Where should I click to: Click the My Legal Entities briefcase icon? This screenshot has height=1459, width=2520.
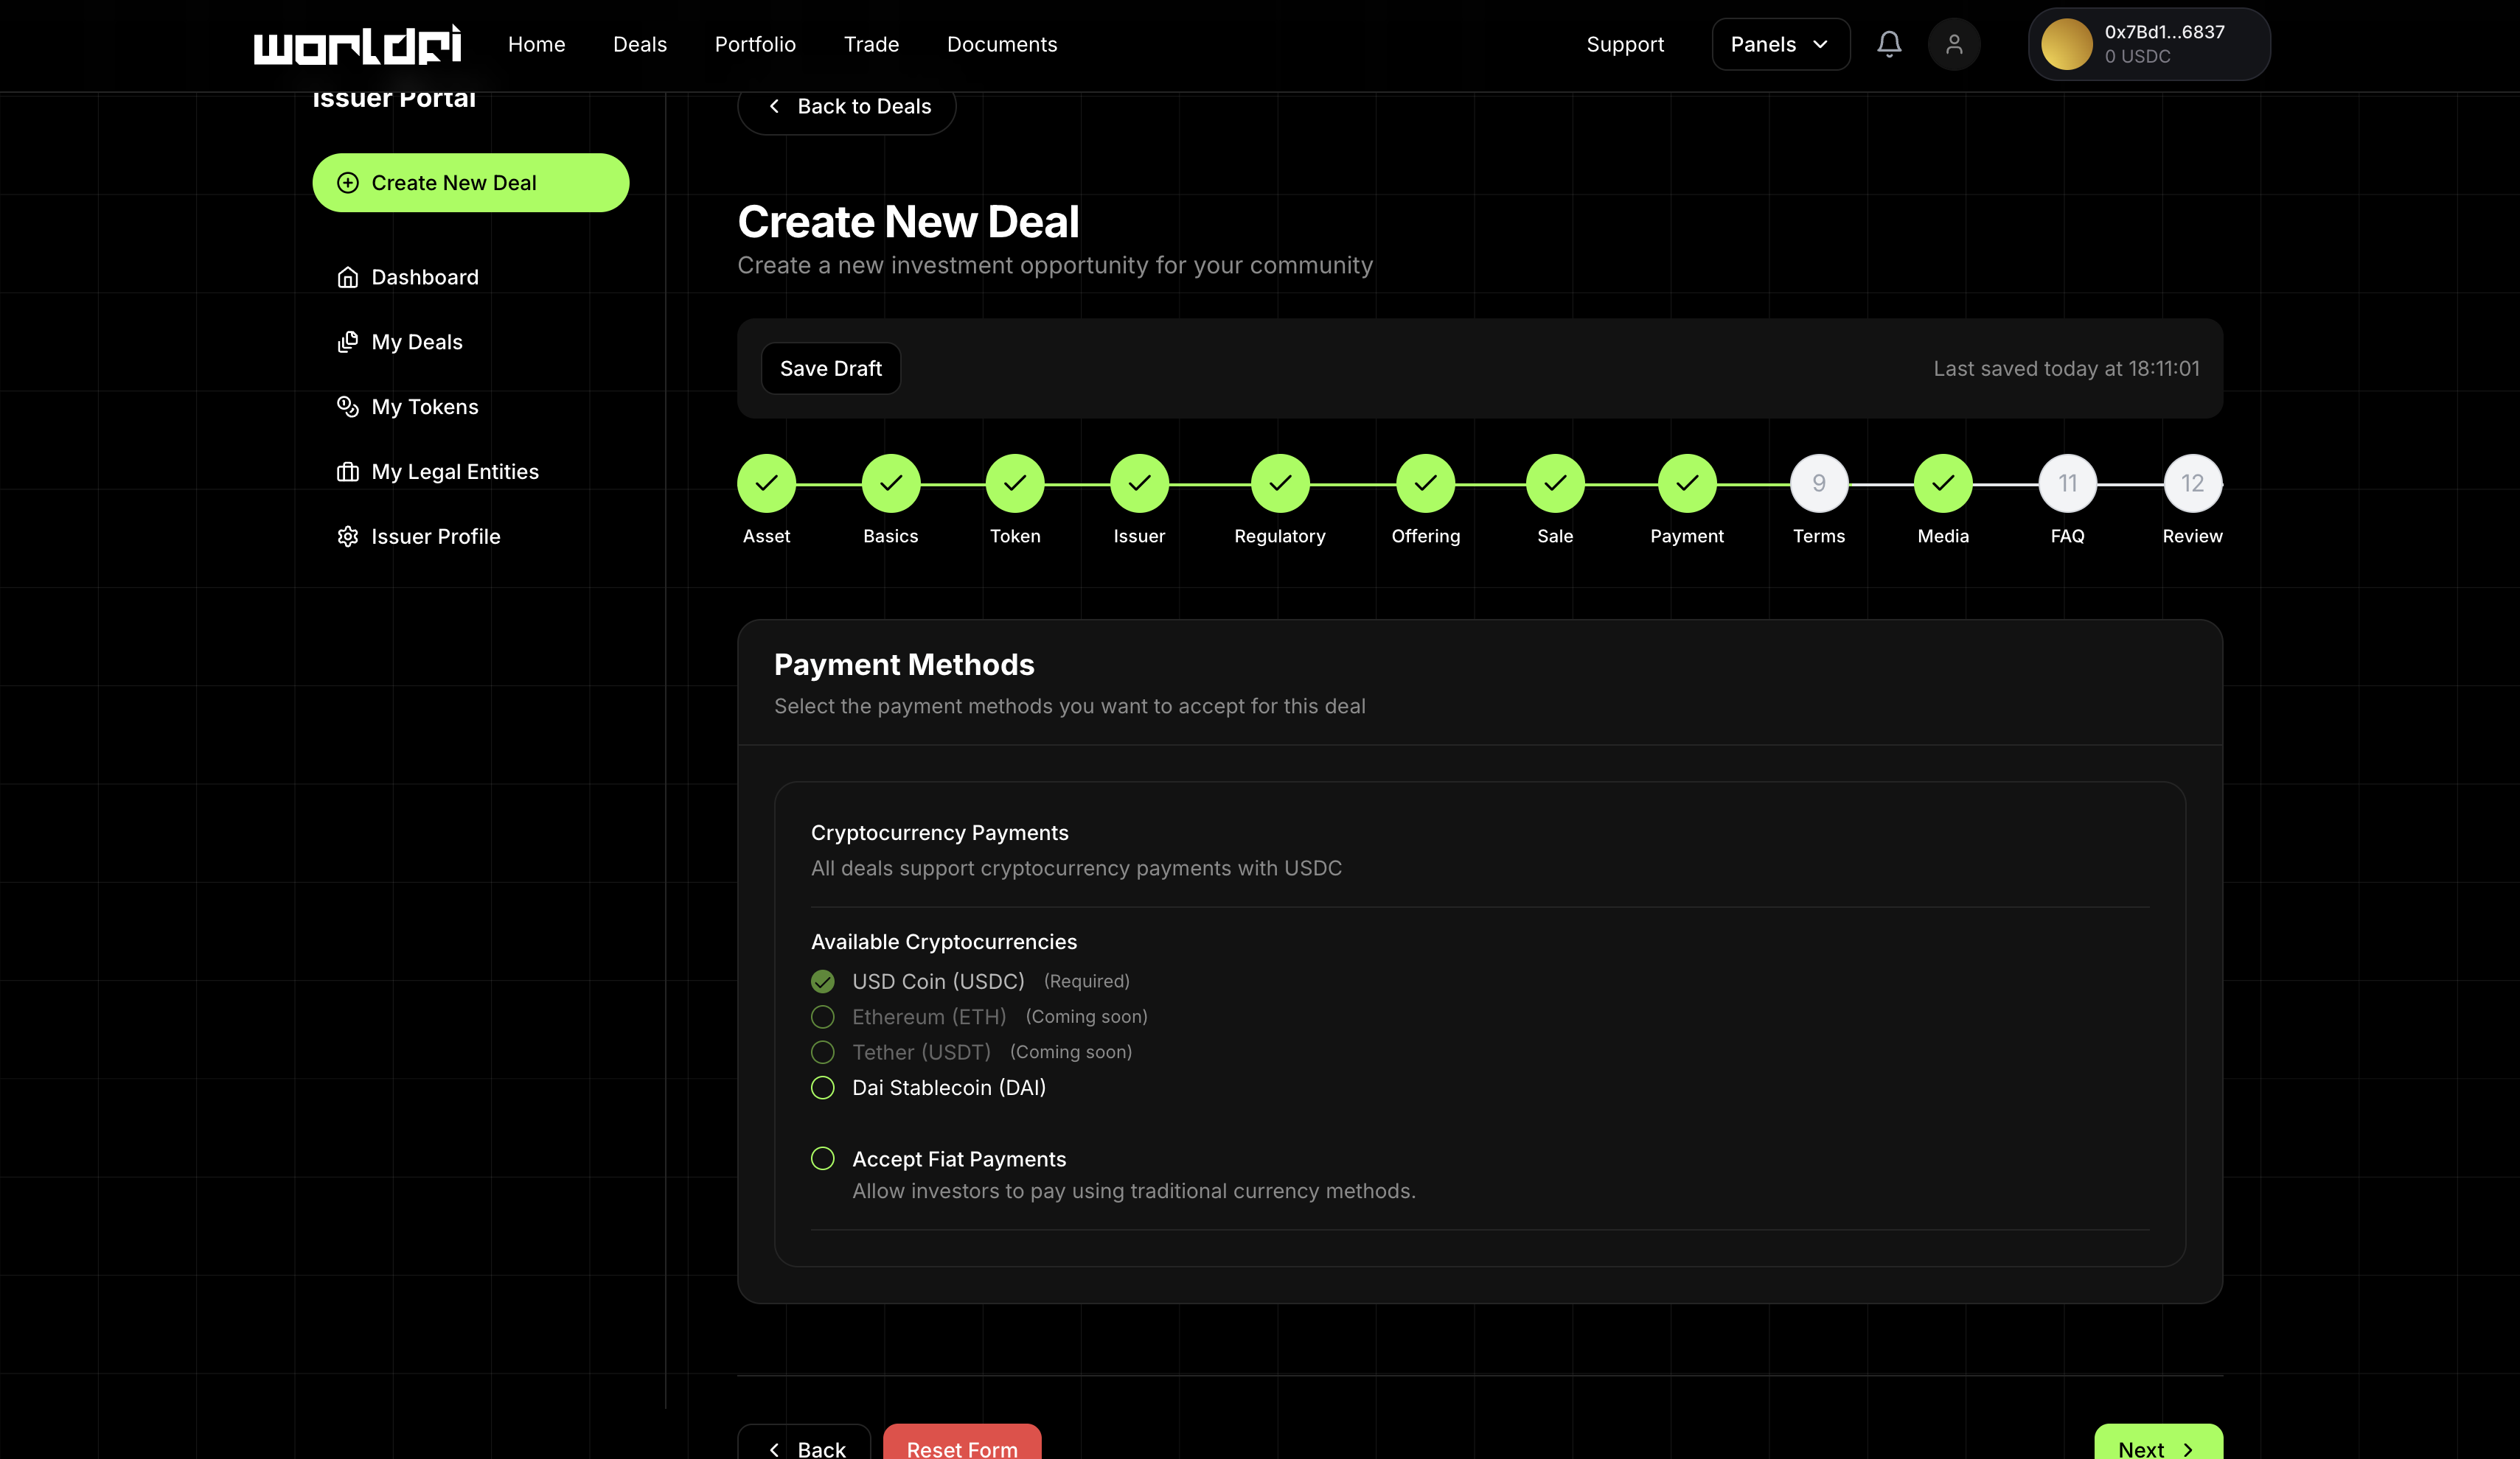pyautogui.click(x=347, y=472)
